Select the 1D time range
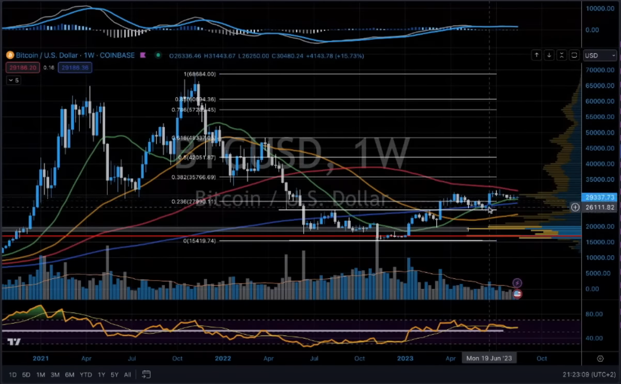Image resolution: width=621 pixels, height=384 pixels. click(x=12, y=374)
